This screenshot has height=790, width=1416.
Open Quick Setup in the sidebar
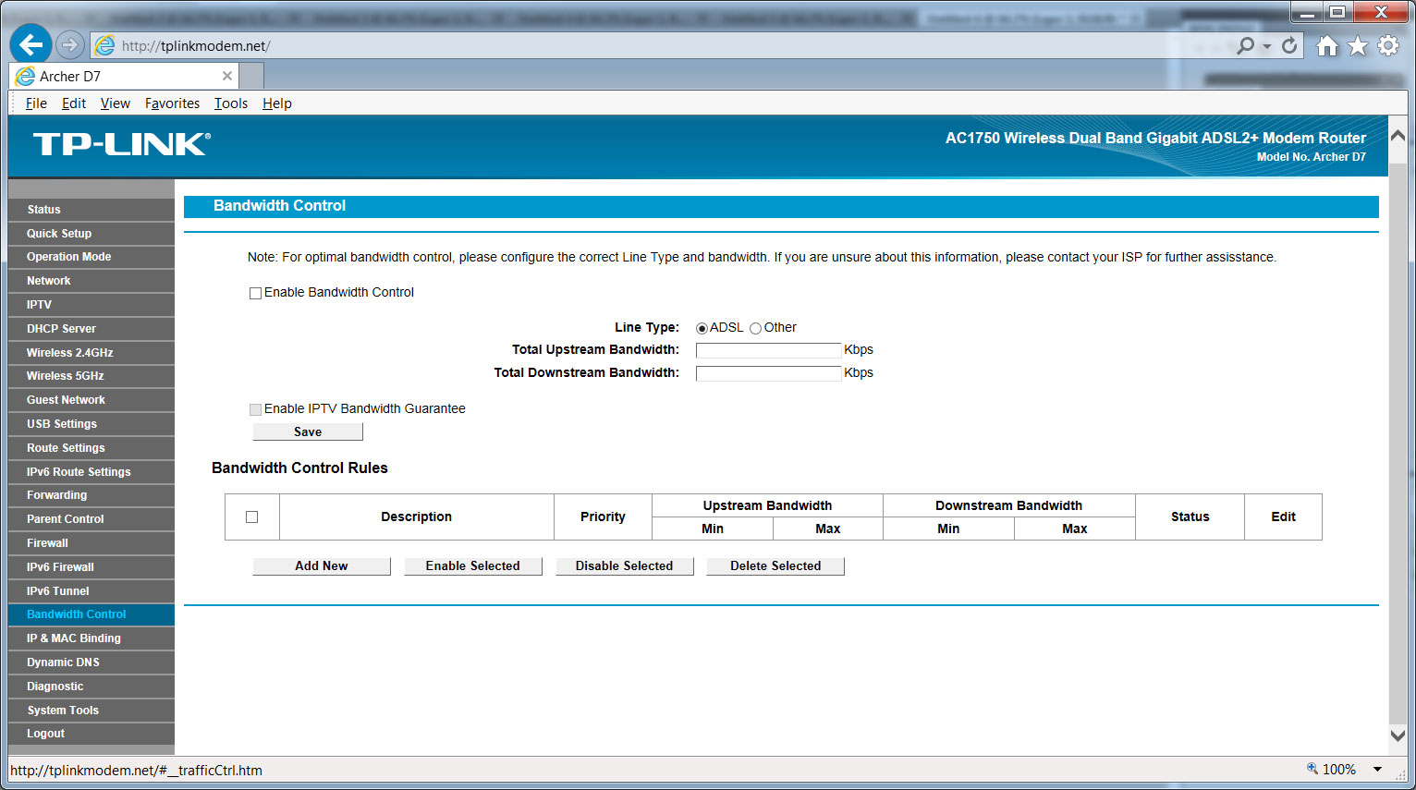(x=91, y=234)
